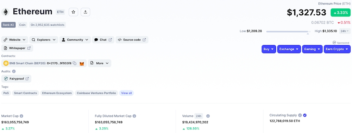Click info icon next to Audits
This screenshot has height=133, width=352.
point(14,71)
